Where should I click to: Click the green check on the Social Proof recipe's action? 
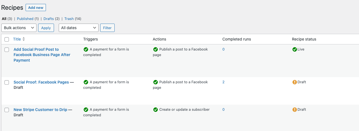point(155,82)
